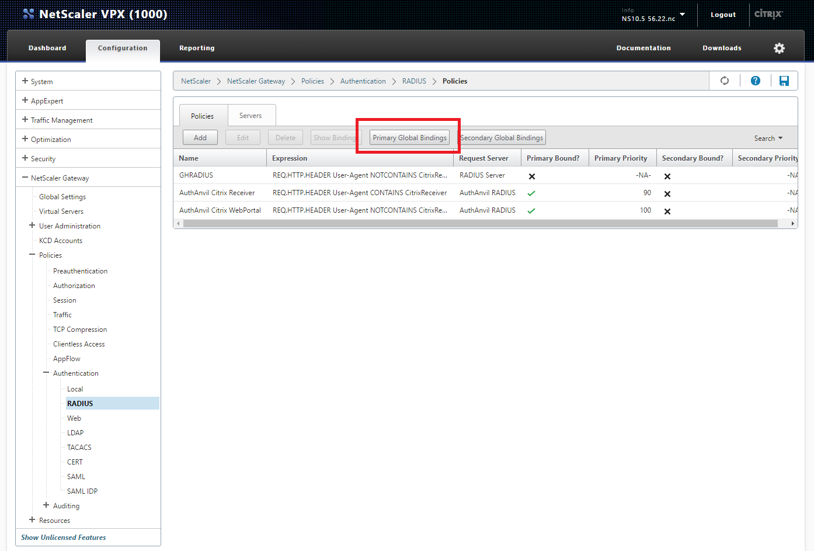The image size is (814, 551).
Task: Click the scroll right arrow of table
Action: [792, 224]
